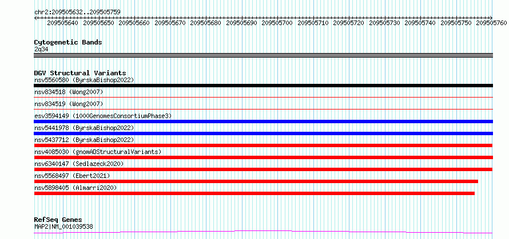Click the gray 2q34 cytogenetic band bar

[x=263, y=55]
